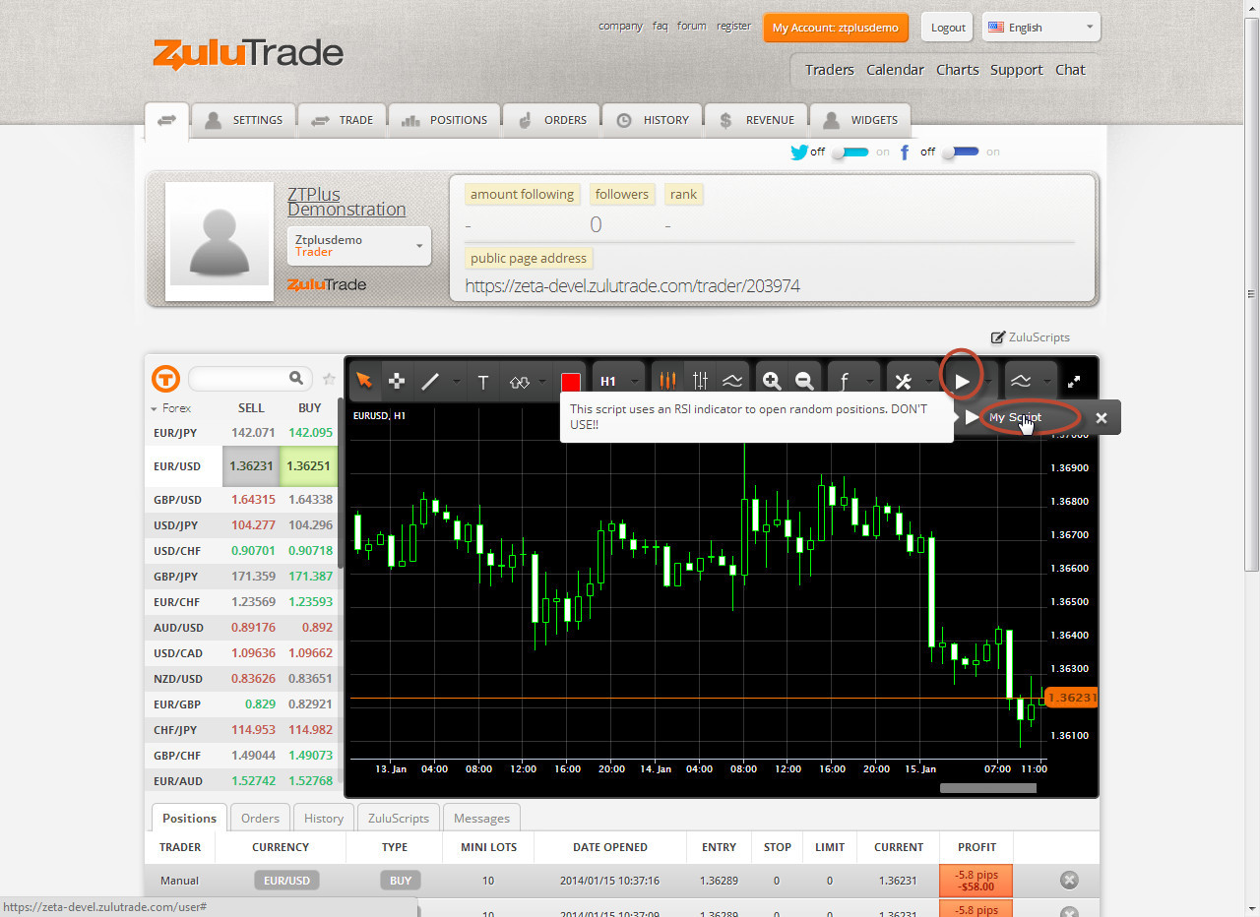The image size is (1260, 917).
Task: Zoom out on the chart
Action: (804, 381)
